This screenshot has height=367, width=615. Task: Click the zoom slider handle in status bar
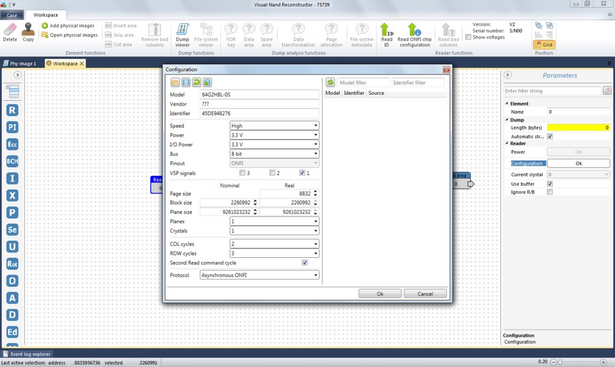(x=560, y=362)
